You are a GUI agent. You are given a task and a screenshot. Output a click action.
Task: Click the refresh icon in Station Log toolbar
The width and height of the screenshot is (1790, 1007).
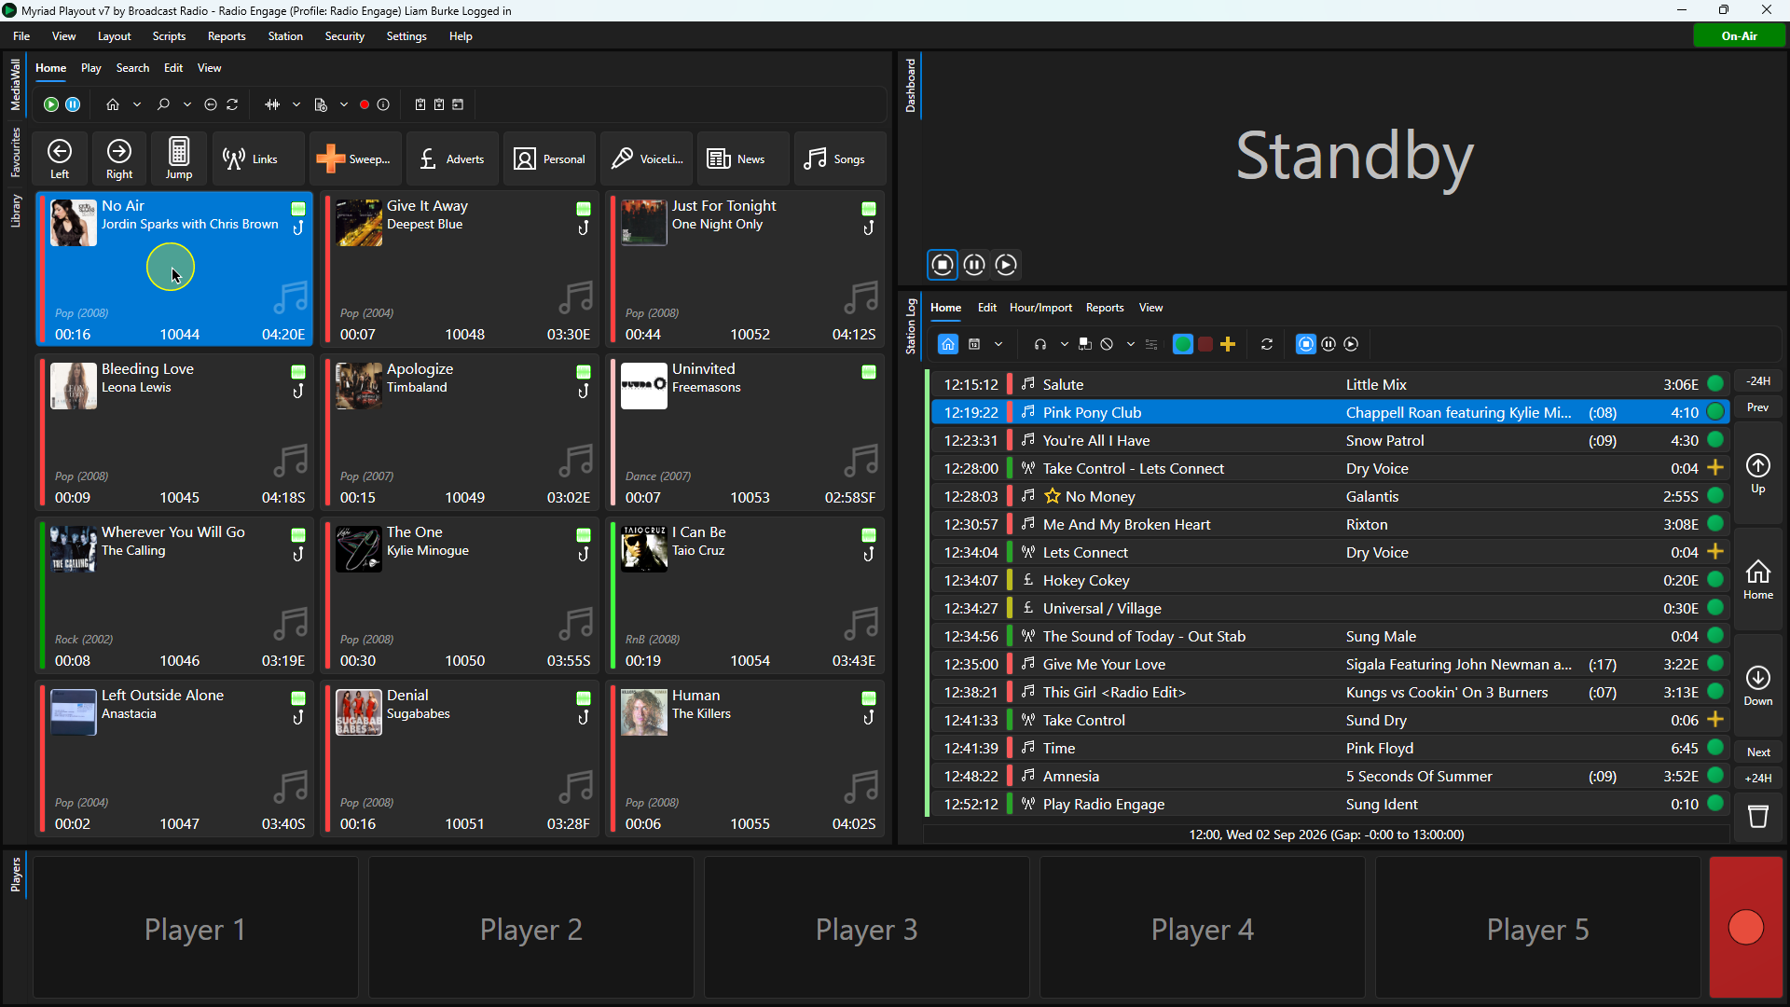[1267, 344]
